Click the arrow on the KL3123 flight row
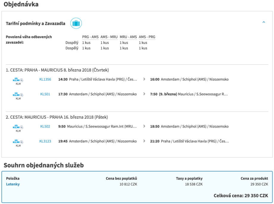This screenshot has height=204, width=274. tap(144, 141)
